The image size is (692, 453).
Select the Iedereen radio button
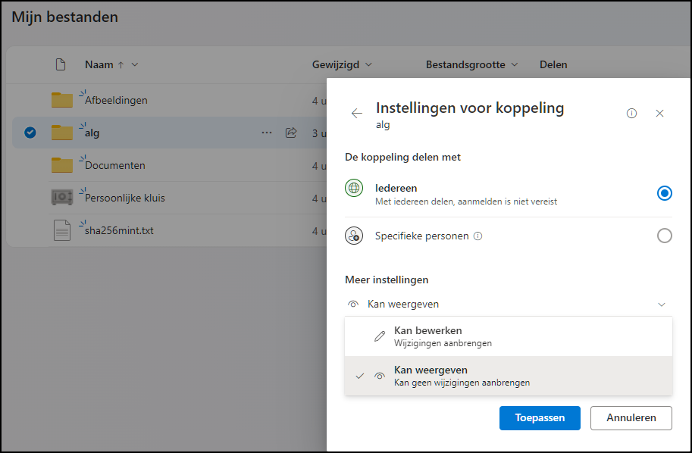tap(664, 193)
